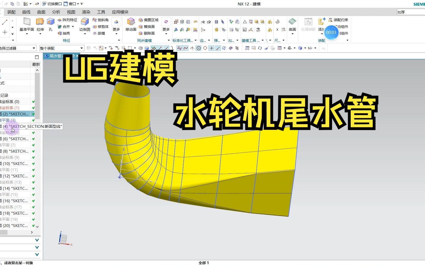Open the 整个装配 scope dropdown
The image size is (425, 266).
81,48
